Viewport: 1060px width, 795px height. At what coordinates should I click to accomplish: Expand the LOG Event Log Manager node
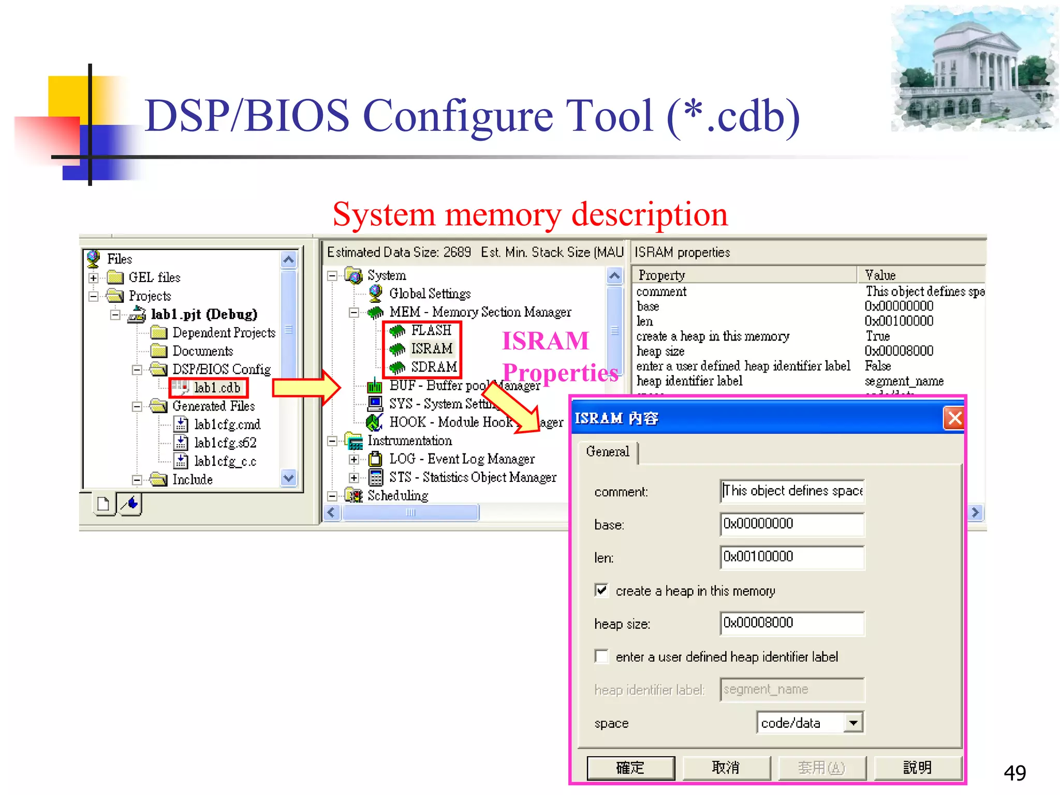click(x=354, y=459)
